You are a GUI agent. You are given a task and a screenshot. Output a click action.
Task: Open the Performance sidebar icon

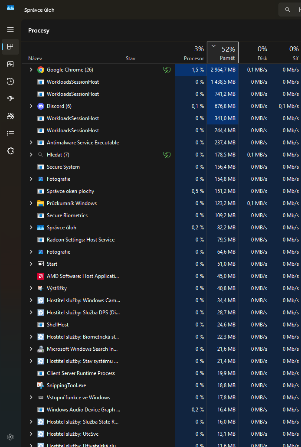[10, 64]
